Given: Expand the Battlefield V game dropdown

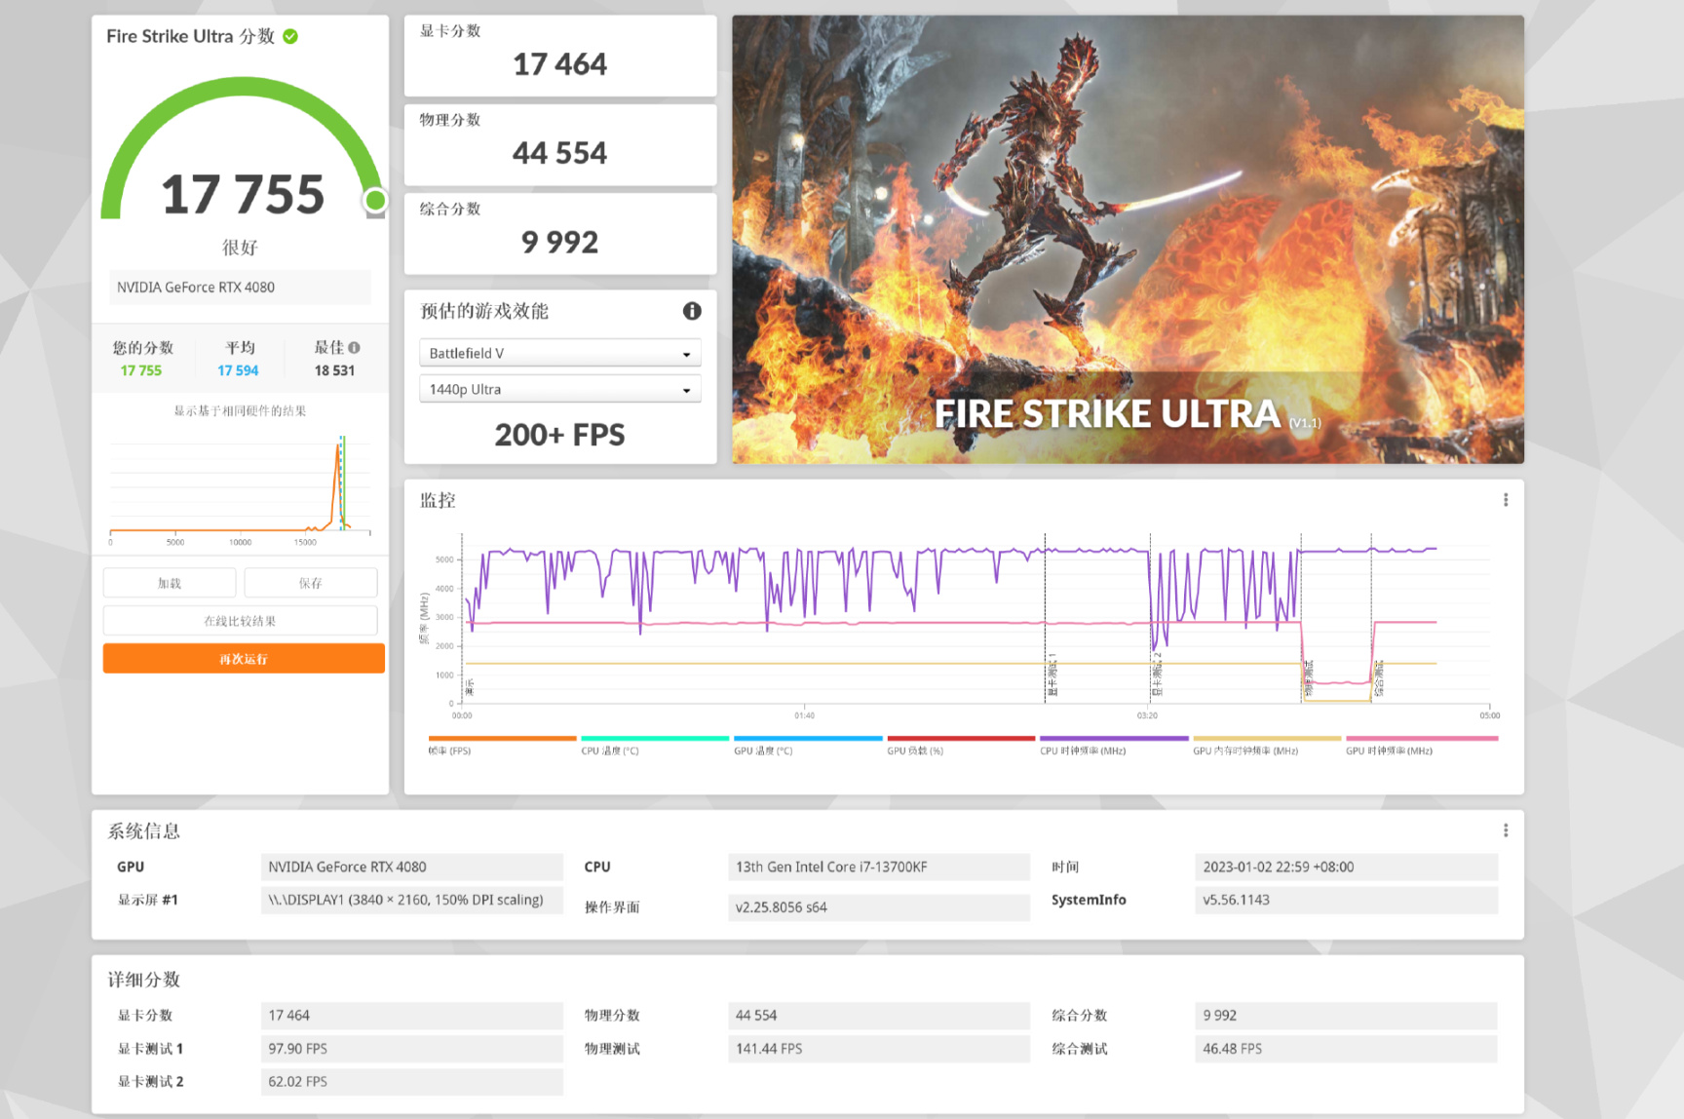Looking at the screenshot, I should [x=560, y=353].
